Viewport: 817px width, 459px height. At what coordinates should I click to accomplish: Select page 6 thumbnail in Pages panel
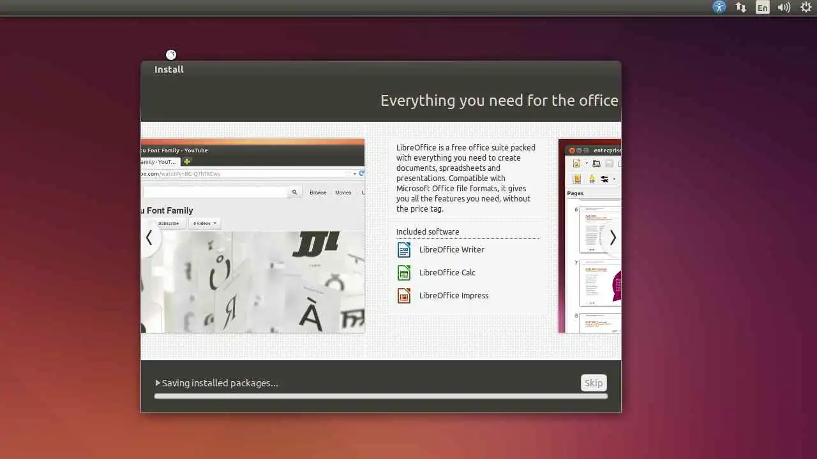tap(600, 229)
